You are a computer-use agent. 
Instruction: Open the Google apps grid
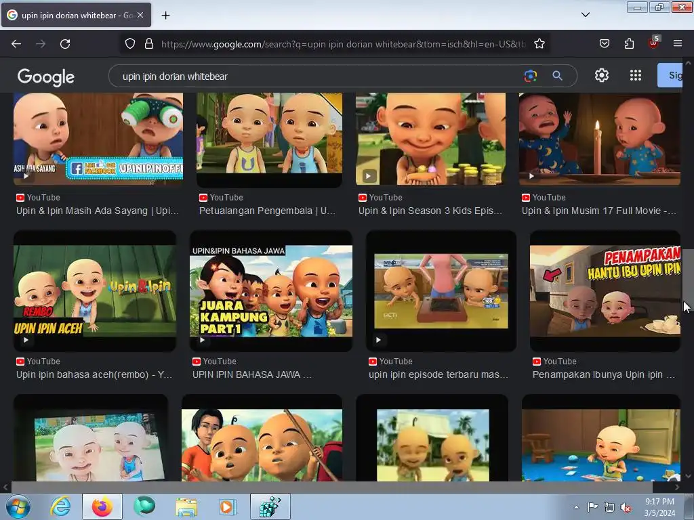tap(636, 76)
